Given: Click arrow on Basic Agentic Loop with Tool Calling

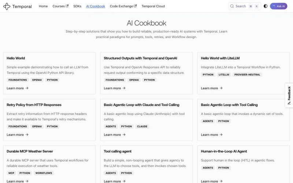Looking at the screenshot, I should 221,134.
